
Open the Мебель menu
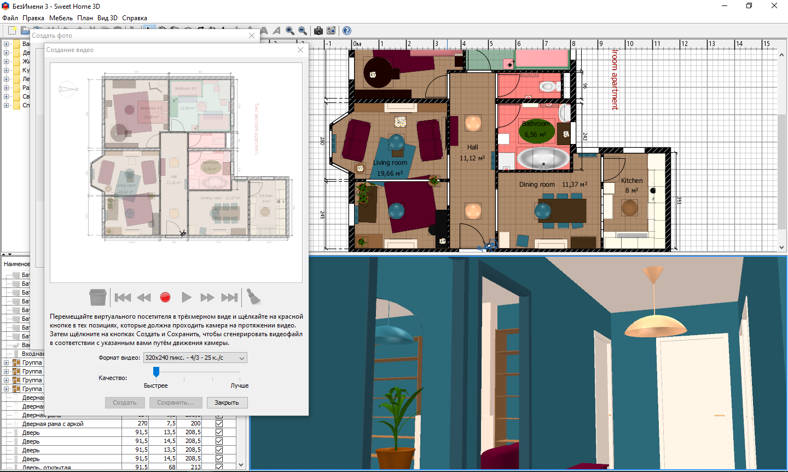tap(61, 18)
